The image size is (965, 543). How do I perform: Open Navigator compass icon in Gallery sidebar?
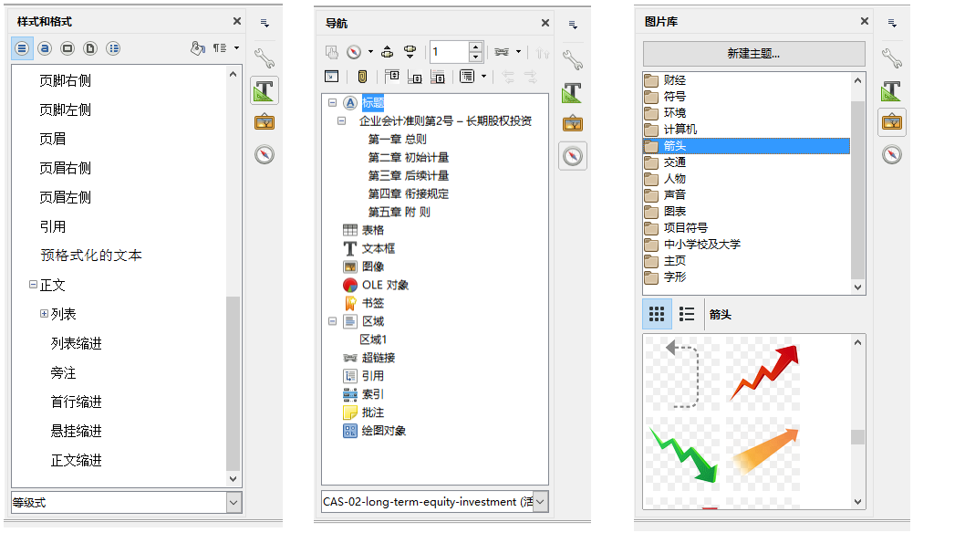892,154
